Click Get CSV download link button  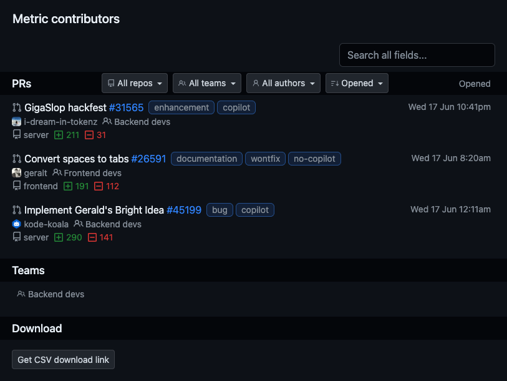64,360
